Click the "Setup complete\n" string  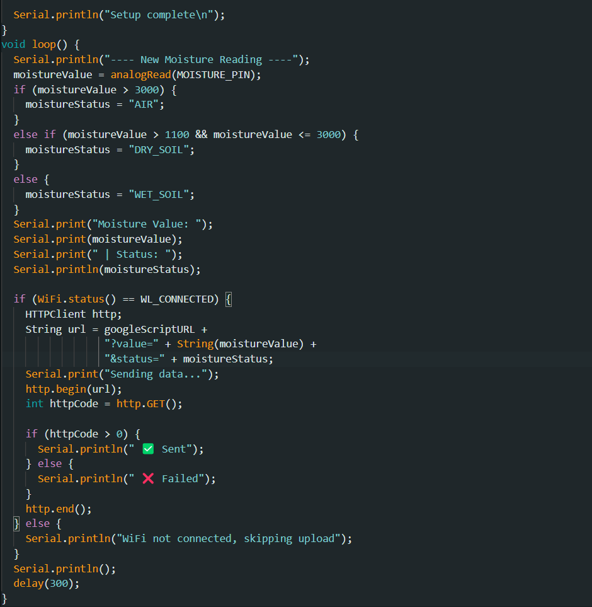coord(161,14)
